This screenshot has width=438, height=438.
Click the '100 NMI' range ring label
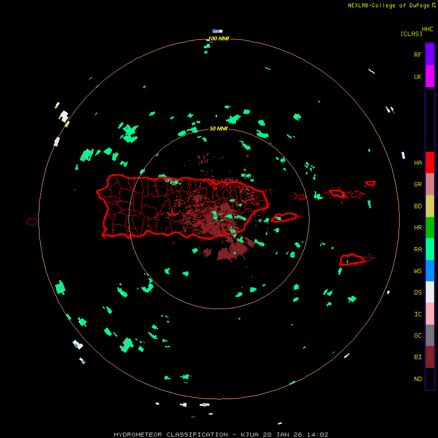(x=219, y=38)
